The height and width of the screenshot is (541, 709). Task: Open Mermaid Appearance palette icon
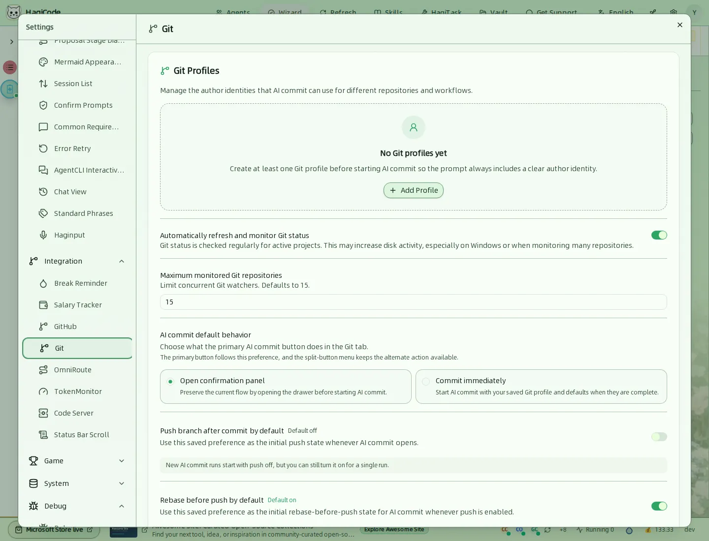point(43,62)
